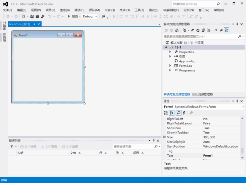
Task: Click the Undo icon in the toolbar
Action: pyautogui.click(x=50, y=16)
